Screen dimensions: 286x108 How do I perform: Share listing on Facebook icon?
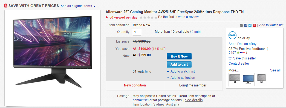(245, 25)
